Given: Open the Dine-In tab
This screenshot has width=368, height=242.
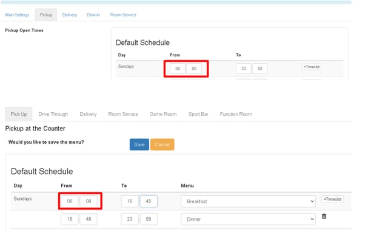Looking at the screenshot, I should (93, 15).
